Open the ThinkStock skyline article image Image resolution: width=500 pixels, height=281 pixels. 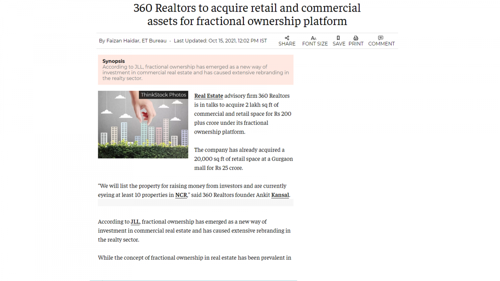pyautogui.click(x=143, y=124)
